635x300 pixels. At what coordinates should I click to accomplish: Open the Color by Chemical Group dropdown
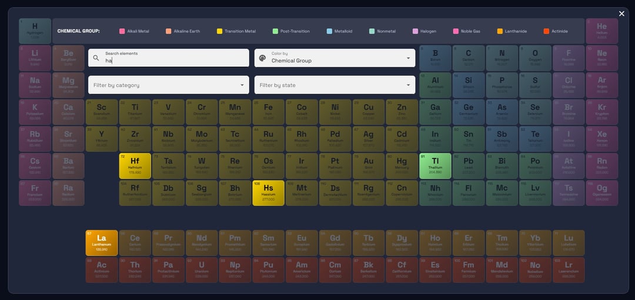point(335,58)
